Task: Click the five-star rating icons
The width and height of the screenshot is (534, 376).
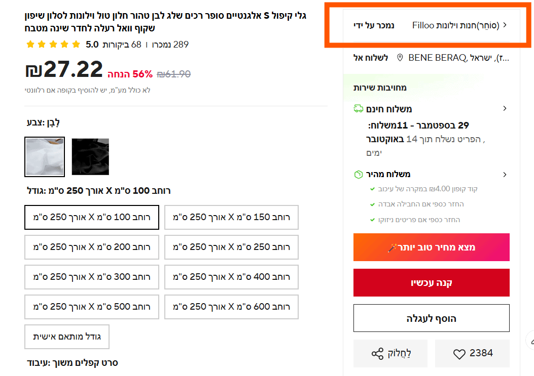Action: [53, 45]
